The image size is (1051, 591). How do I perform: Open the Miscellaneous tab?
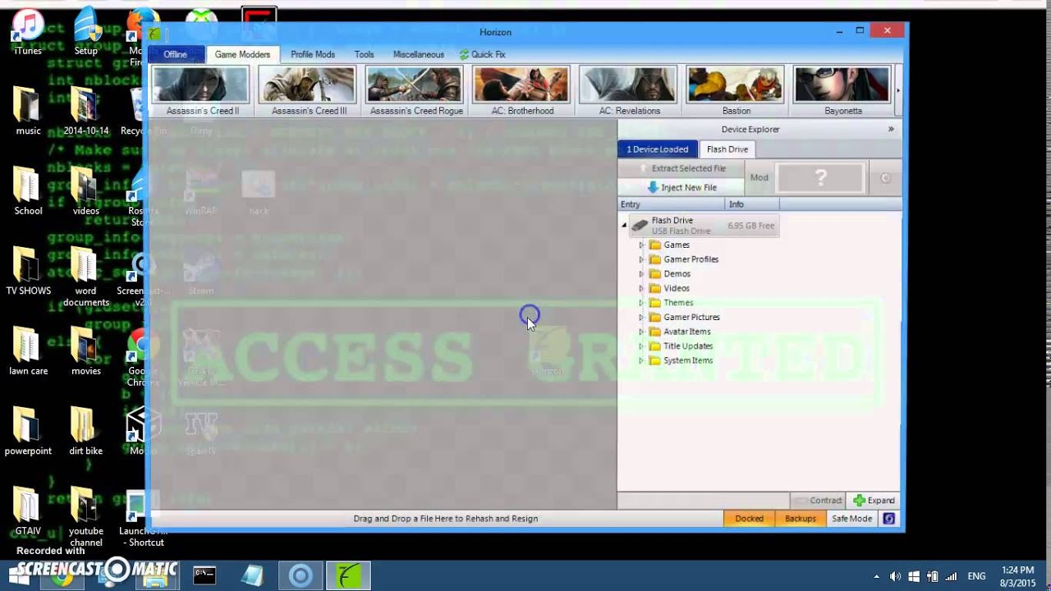418,54
